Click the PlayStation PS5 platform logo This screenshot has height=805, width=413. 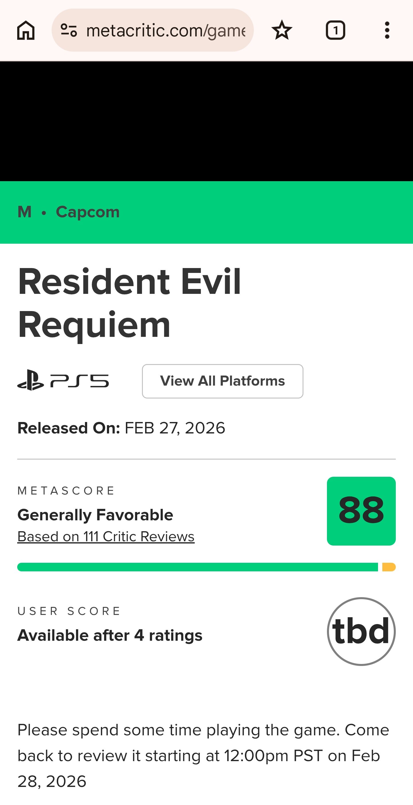(63, 380)
